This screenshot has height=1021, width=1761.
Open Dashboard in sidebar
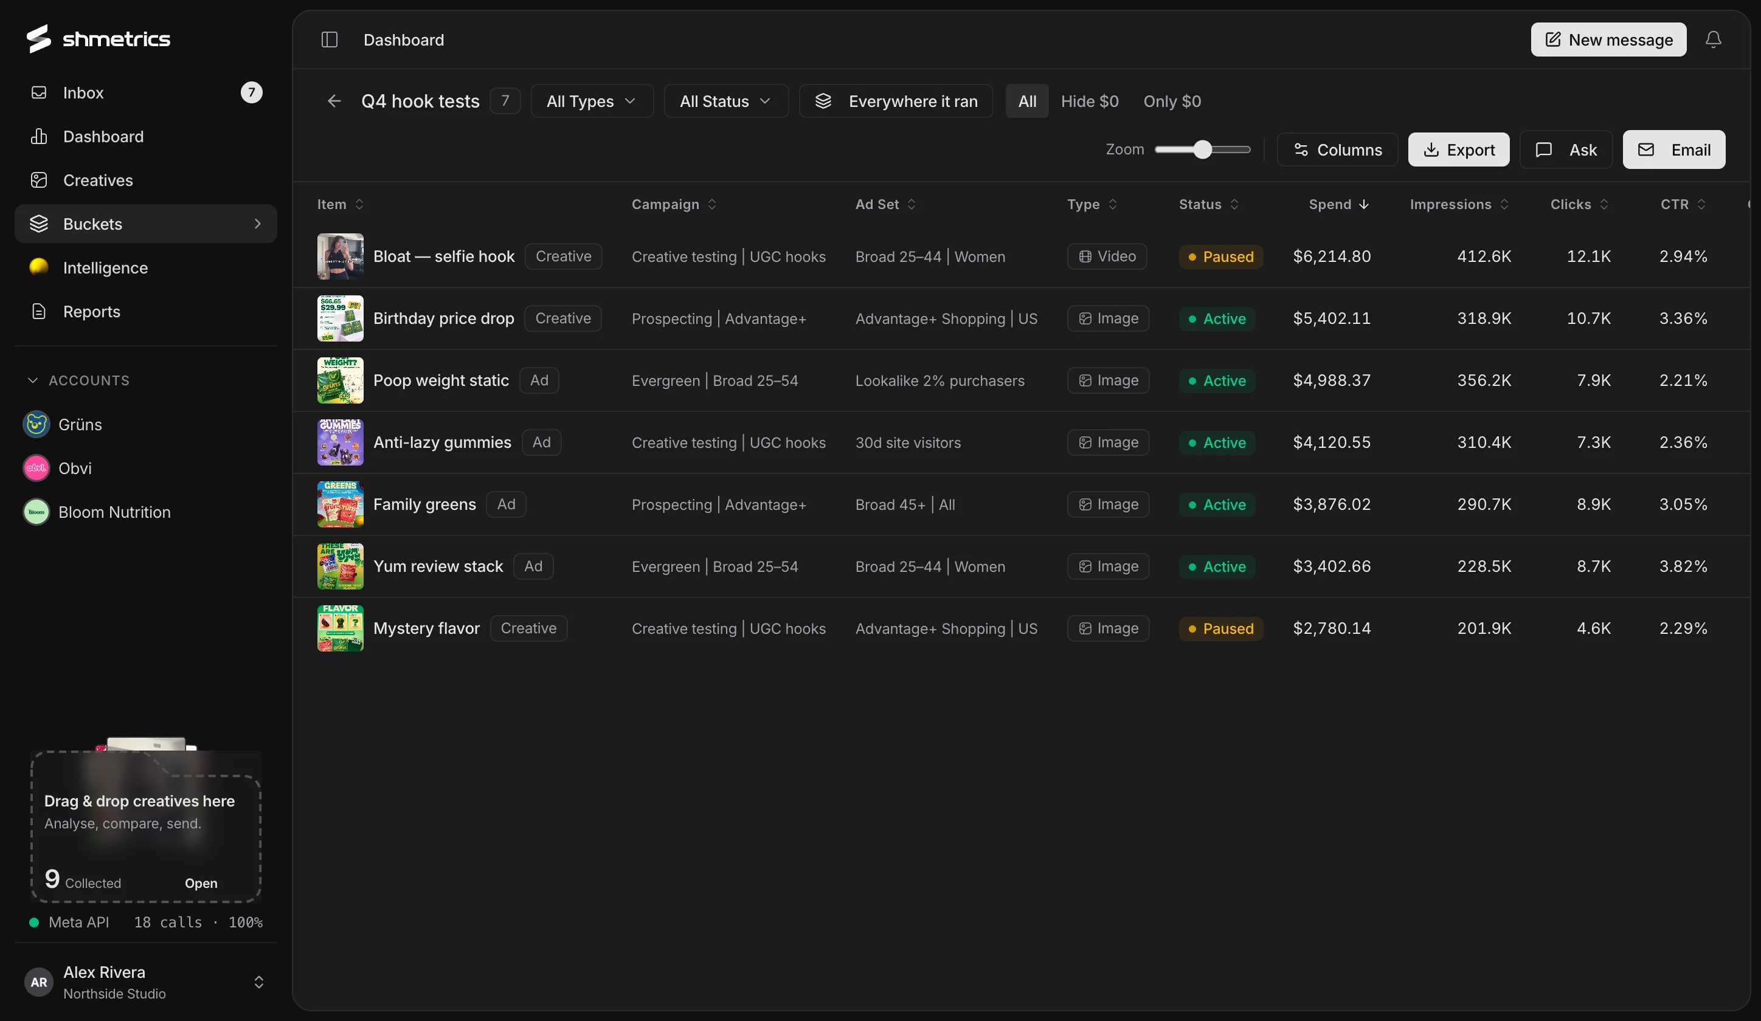pyautogui.click(x=145, y=136)
